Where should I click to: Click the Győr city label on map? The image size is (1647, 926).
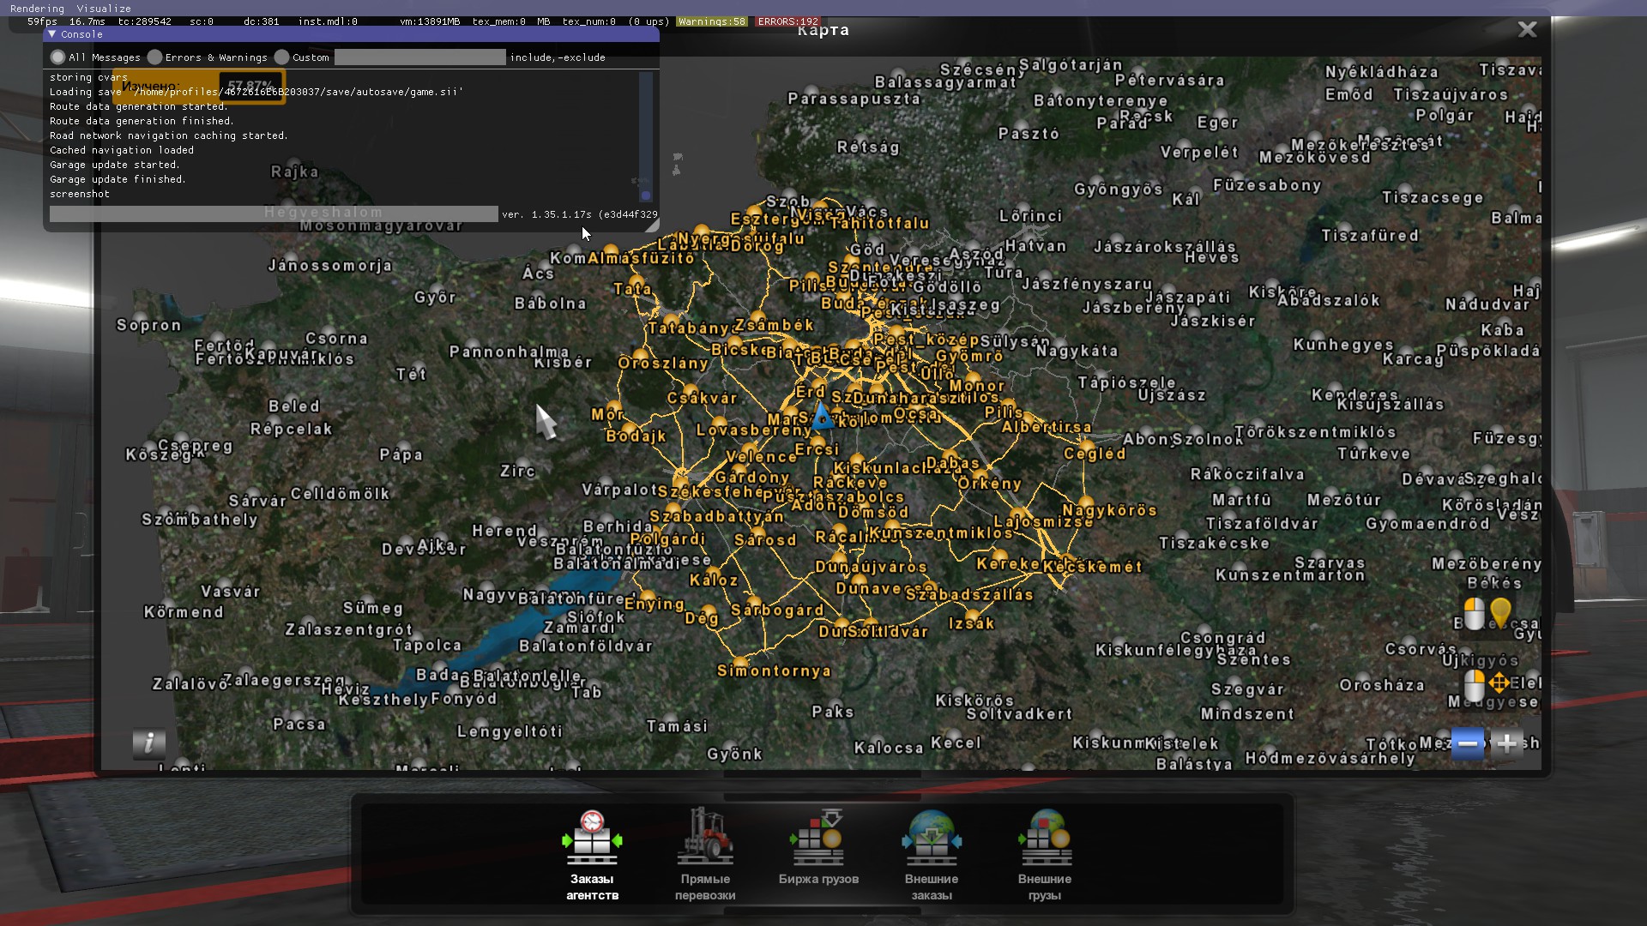click(x=435, y=298)
